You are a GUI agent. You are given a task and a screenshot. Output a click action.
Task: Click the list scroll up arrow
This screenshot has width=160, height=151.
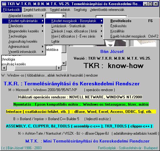[x=64, y=16]
